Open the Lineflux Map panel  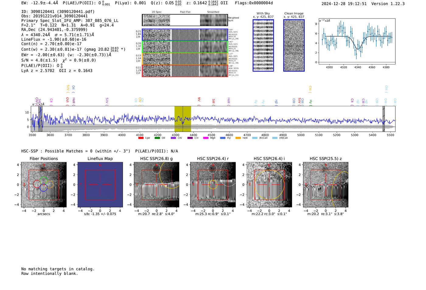(x=100, y=185)
